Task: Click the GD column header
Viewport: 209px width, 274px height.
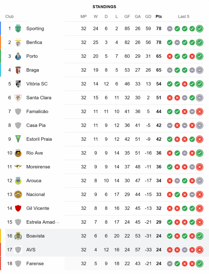Action: coord(148,16)
